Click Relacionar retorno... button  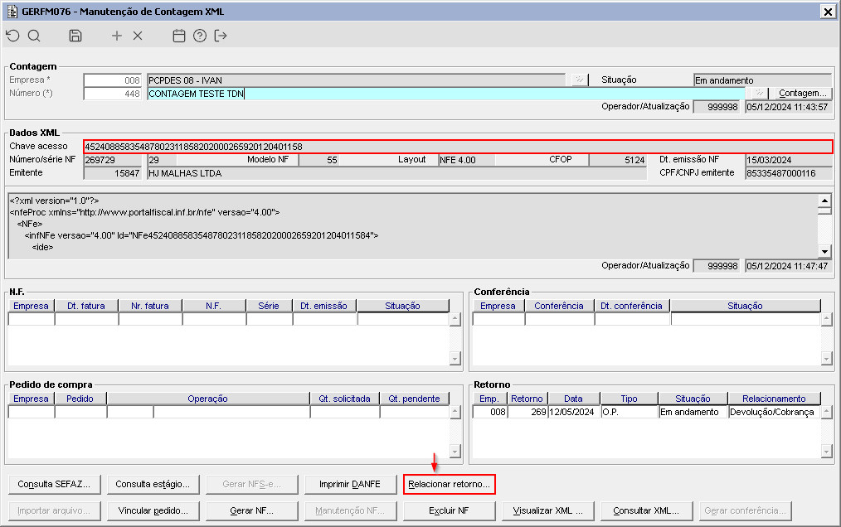coord(449,484)
